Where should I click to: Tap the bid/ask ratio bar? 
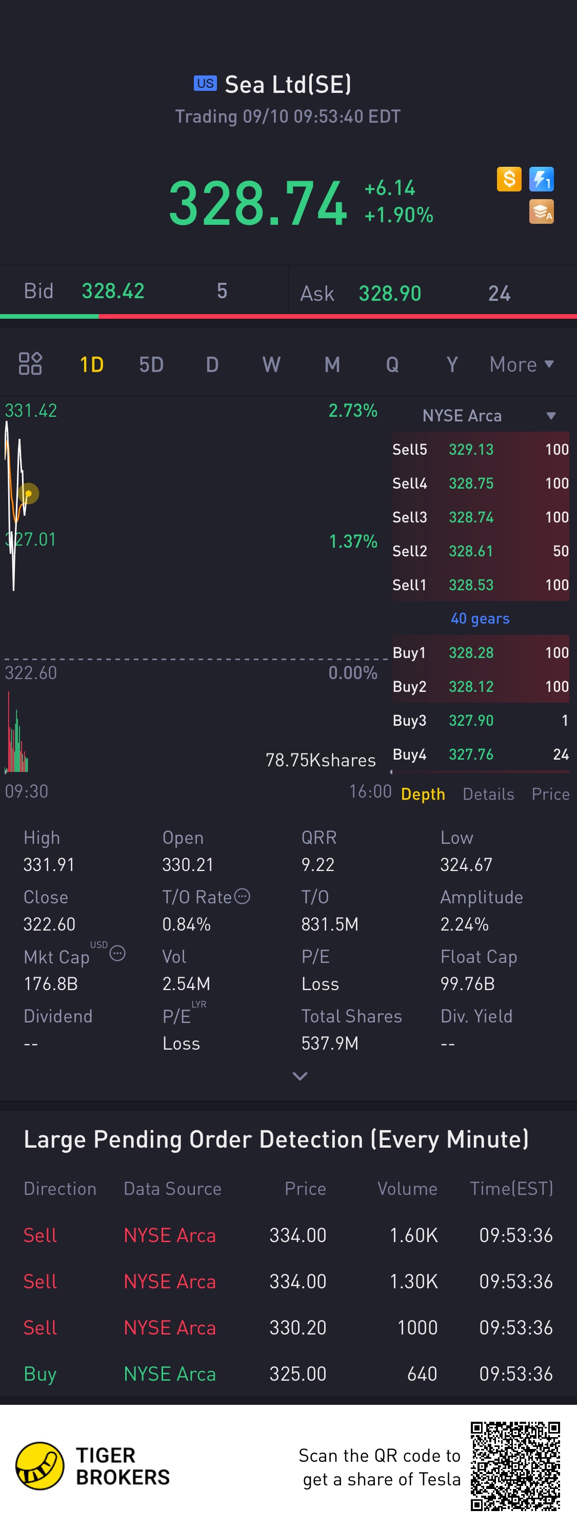coord(288,317)
